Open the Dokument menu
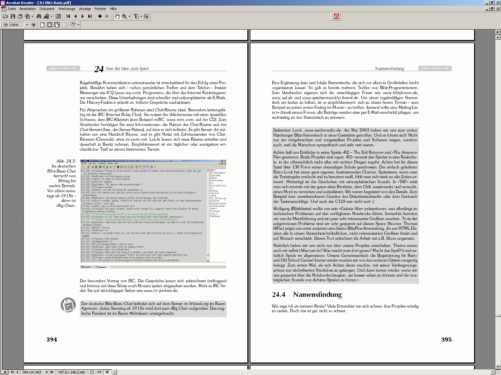This screenshot has width=501, height=375. pyautogui.click(x=47, y=9)
